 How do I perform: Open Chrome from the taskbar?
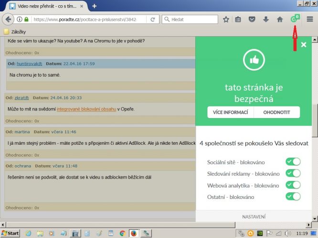click(122, 233)
